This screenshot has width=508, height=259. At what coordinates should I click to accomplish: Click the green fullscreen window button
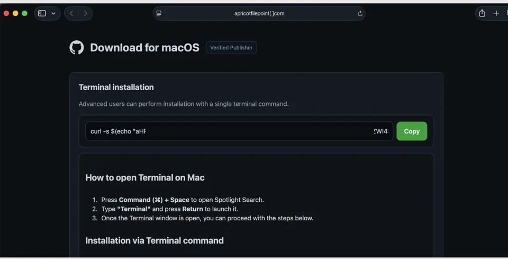point(24,13)
